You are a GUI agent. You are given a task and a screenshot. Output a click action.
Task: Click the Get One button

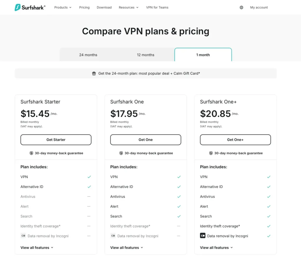[146, 140]
